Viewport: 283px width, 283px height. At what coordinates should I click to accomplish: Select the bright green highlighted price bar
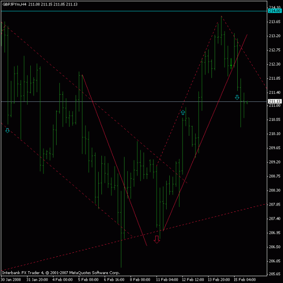pos(231,63)
